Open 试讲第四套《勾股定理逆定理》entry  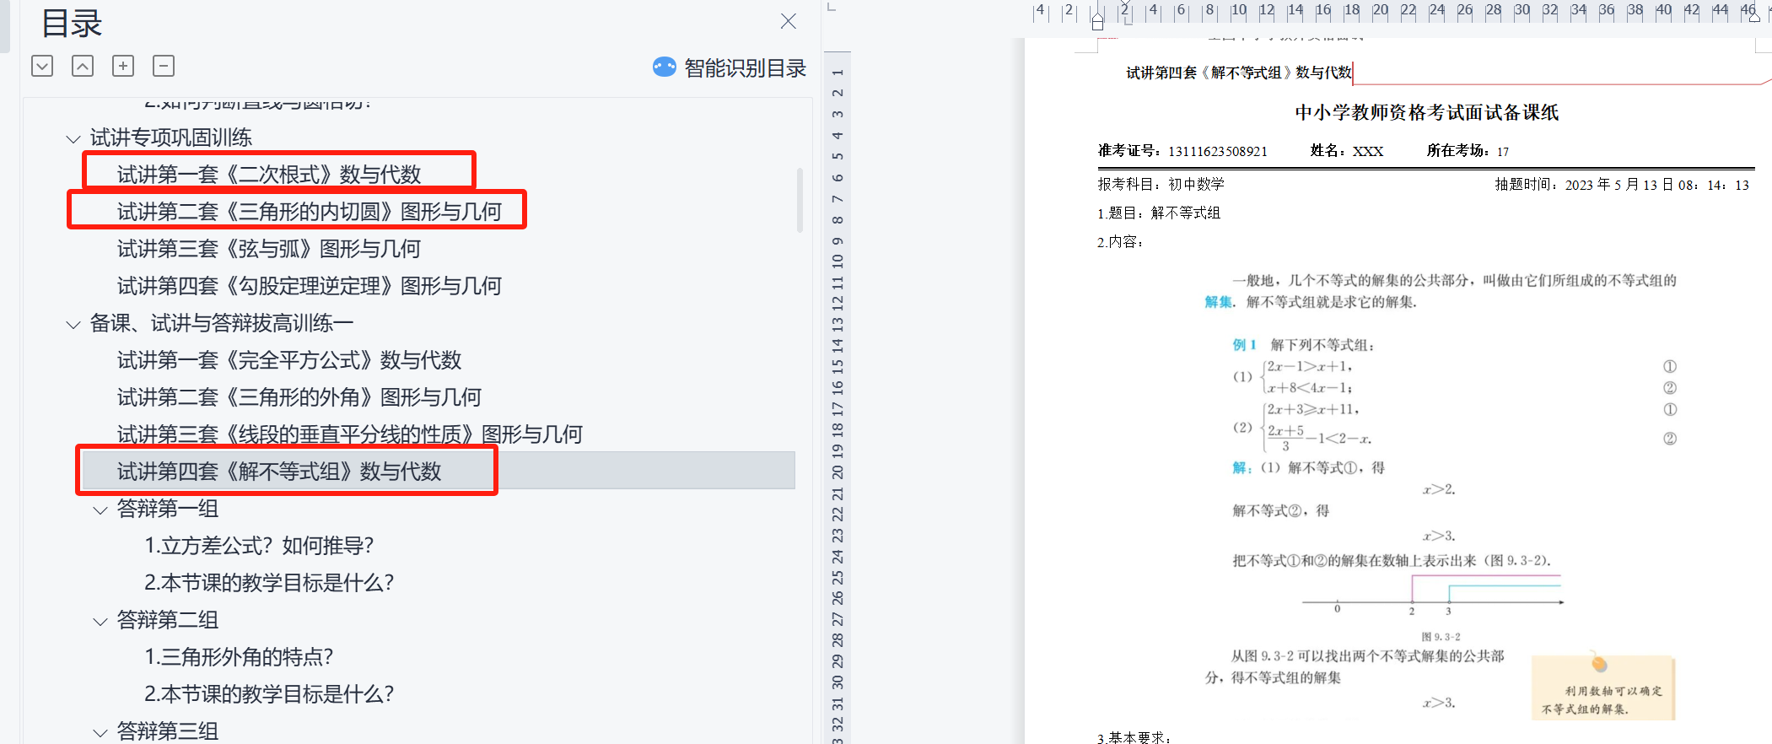(x=309, y=286)
